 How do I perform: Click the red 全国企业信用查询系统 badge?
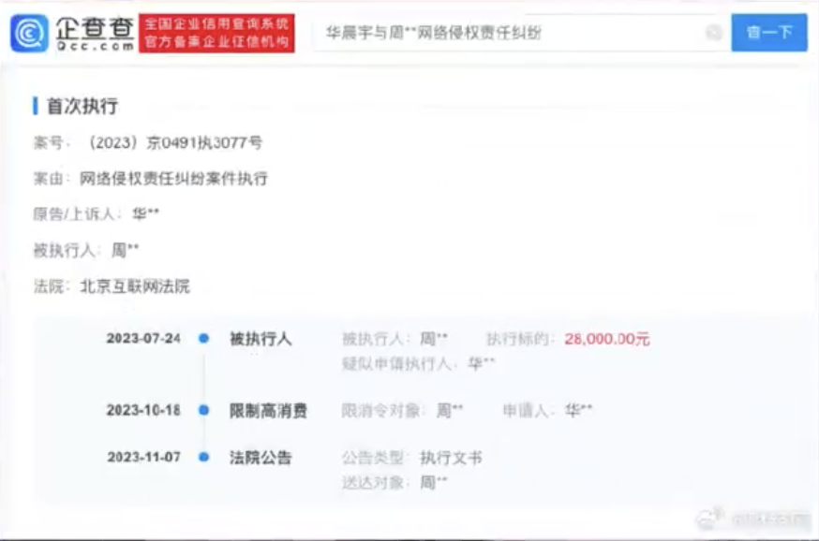(x=216, y=33)
